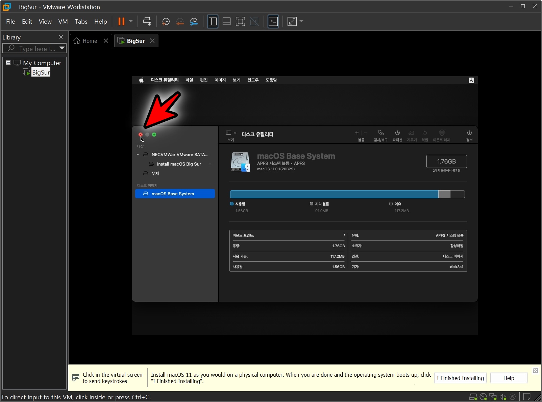
Task: Open the stretch guest dropdown arrow
Action: pyautogui.click(x=301, y=22)
